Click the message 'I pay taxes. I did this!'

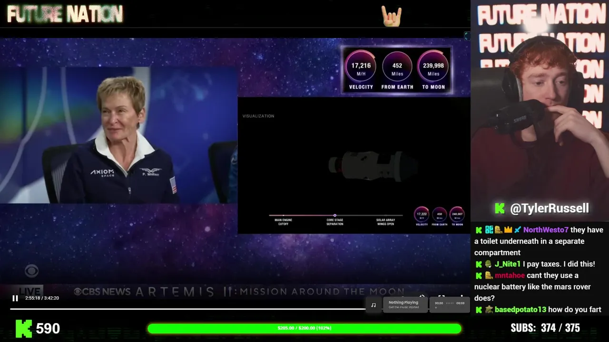click(559, 264)
